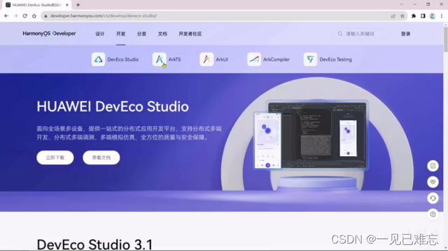Click the 登录 link

(x=406, y=34)
